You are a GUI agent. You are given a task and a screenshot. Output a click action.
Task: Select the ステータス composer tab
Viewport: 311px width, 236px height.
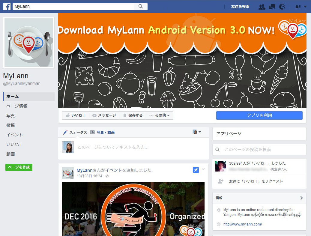click(75, 132)
